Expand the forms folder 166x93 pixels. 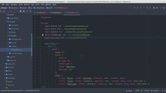tap(8, 32)
